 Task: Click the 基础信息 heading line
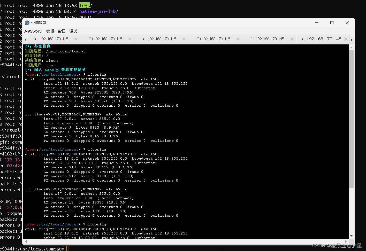[x=38, y=46]
